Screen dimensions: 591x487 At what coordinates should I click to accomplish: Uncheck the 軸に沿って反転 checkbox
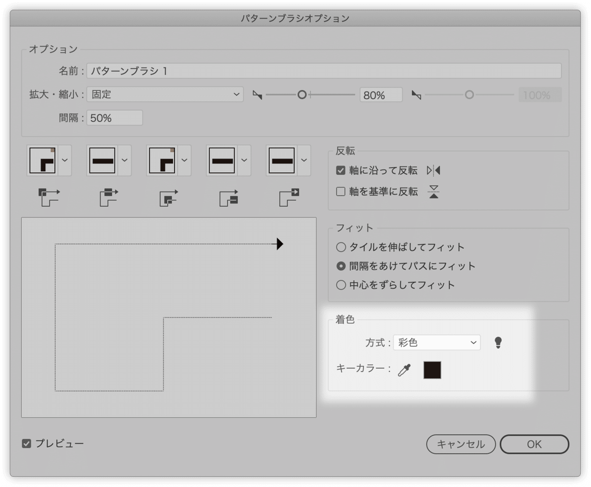pos(340,170)
